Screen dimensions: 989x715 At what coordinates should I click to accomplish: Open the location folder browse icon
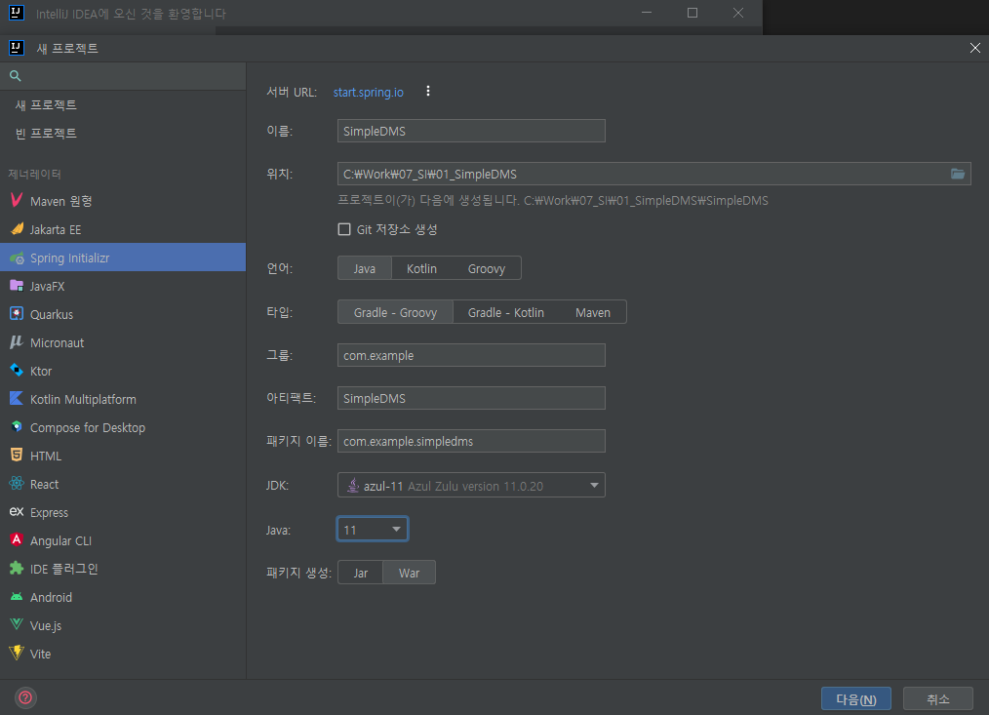pos(958,174)
